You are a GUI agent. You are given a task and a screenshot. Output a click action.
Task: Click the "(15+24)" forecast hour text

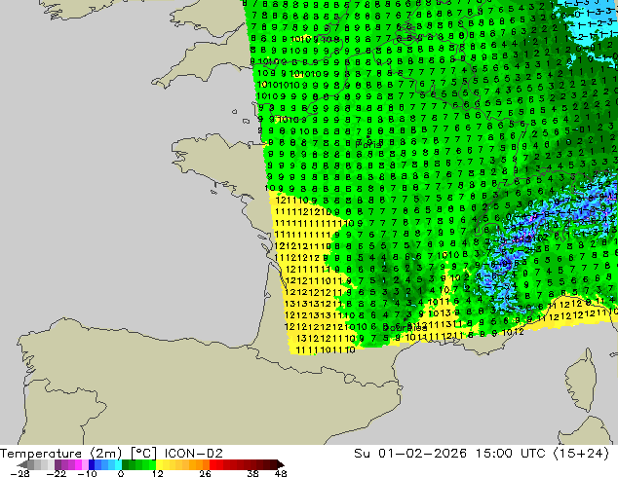click(x=581, y=454)
